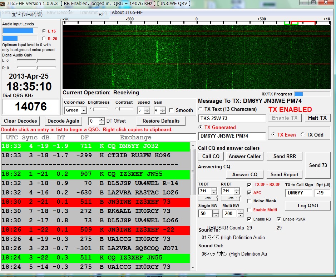336x277 pixels.
Task: Click inside the green waterfall display
Action: (x=197, y=57)
